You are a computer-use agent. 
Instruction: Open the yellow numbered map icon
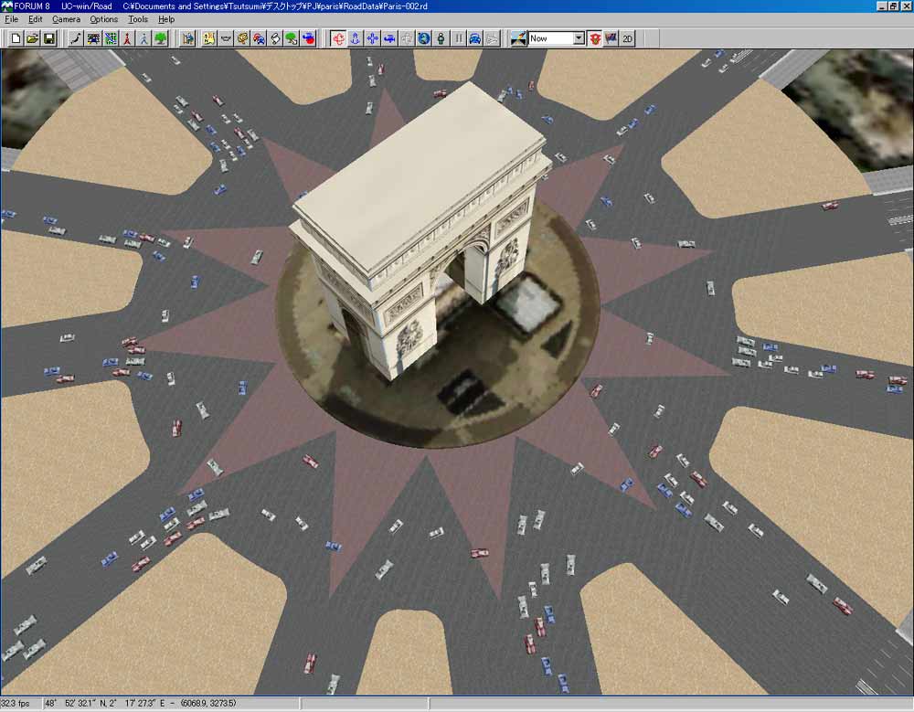(208, 38)
